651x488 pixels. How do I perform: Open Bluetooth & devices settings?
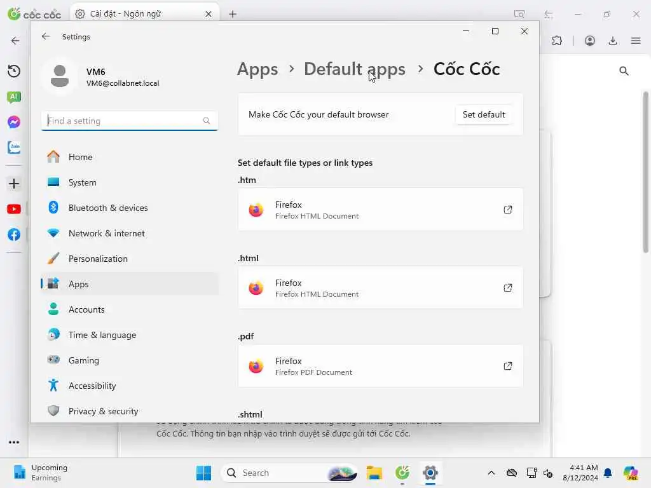pyautogui.click(x=130, y=208)
